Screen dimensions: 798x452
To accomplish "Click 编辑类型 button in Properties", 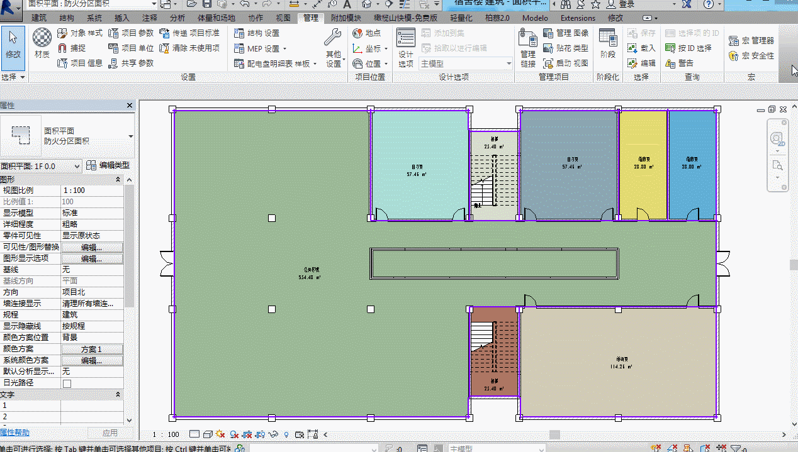I will coord(108,165).
